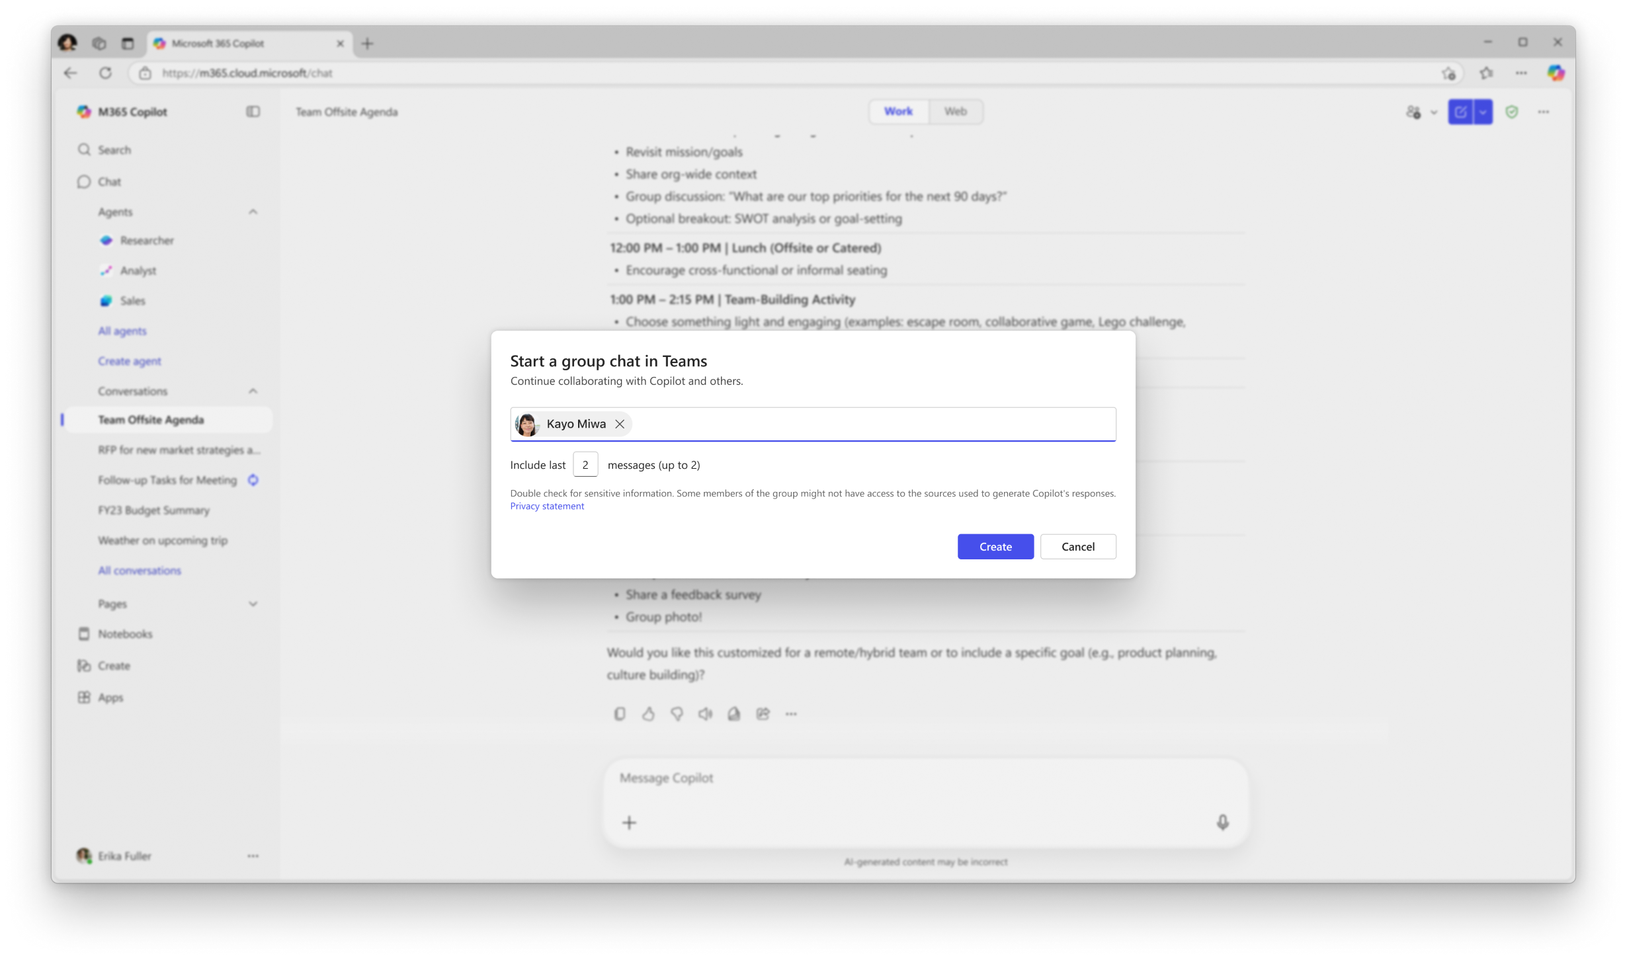Expand the Pages section
The width and height of the screenshot is (1627, 960).
252,603
